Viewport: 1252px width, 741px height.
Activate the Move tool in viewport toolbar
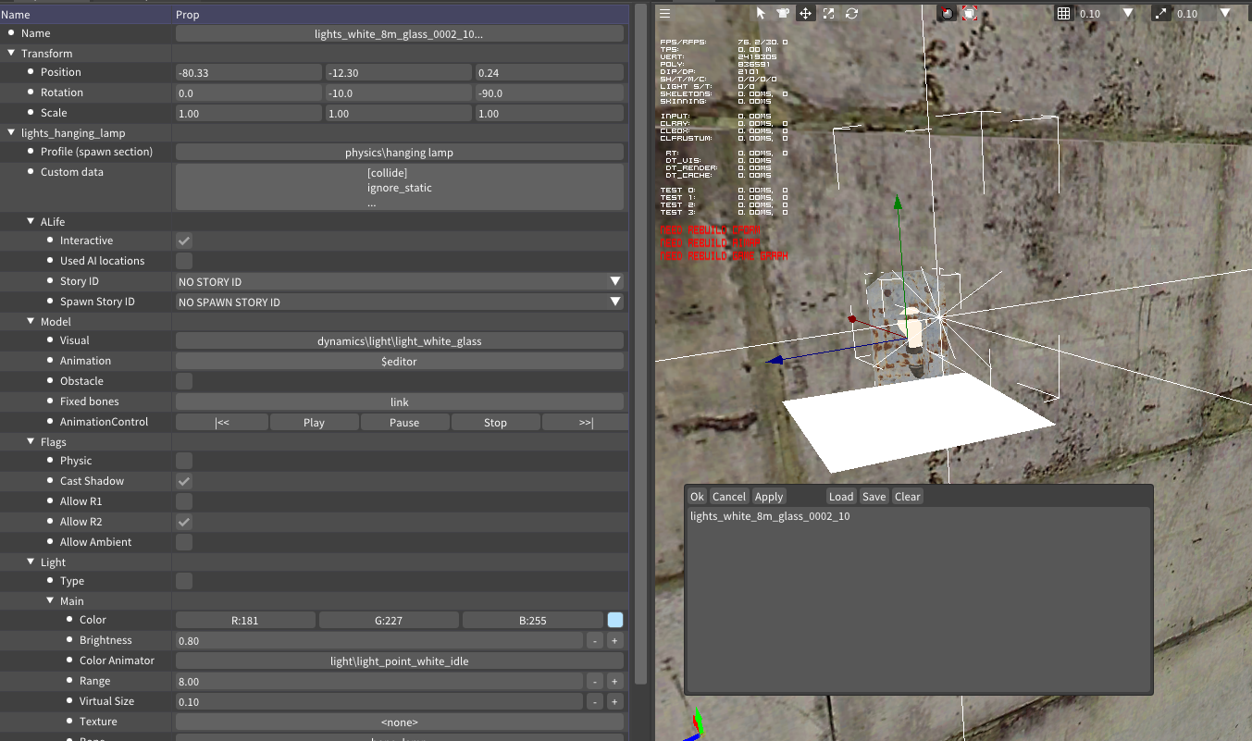tap(805, 13)
